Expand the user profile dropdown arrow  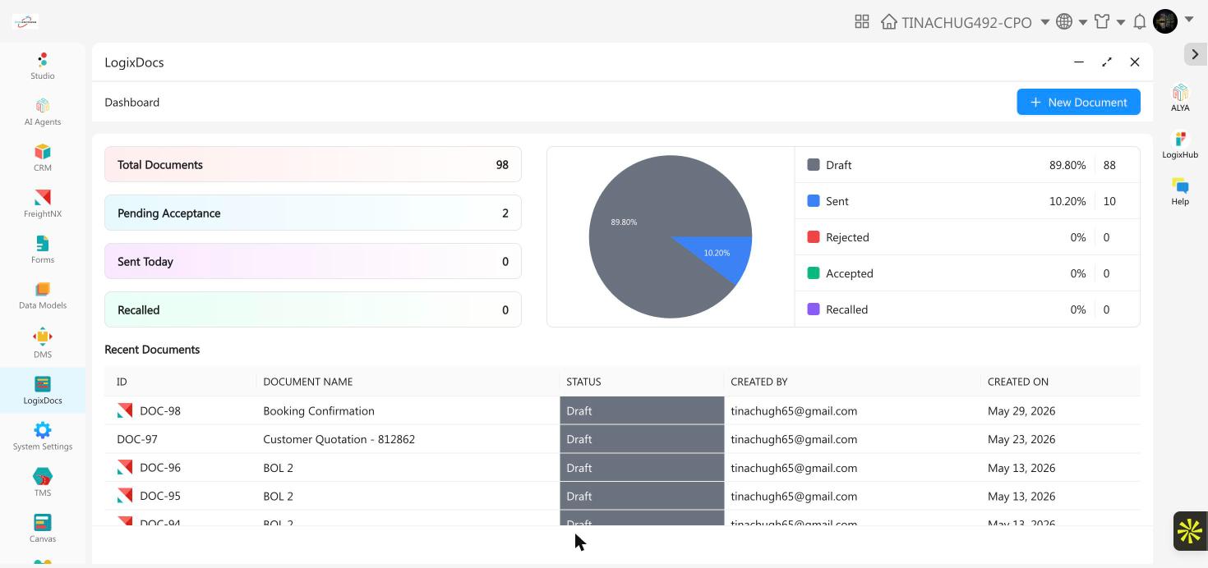click(1189, 20)
